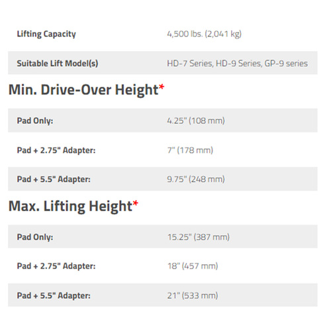Click Pad Only label under Max. Lifting Height
The height and width of the screenshot is (331, 331).
point(35,237)
